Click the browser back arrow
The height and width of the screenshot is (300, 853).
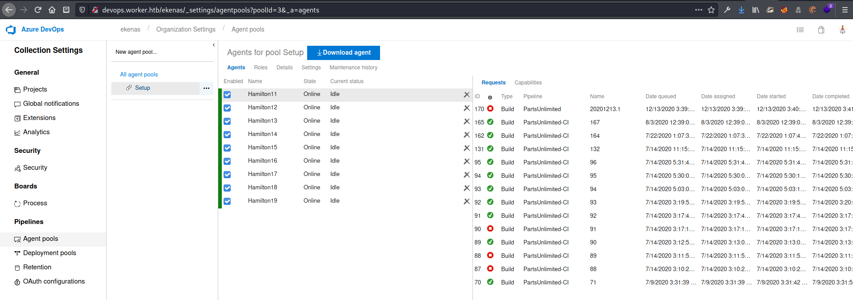pyautogui.click(x=9, y=10)
